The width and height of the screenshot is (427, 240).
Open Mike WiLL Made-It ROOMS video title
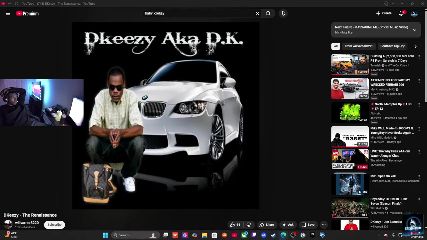392,130
